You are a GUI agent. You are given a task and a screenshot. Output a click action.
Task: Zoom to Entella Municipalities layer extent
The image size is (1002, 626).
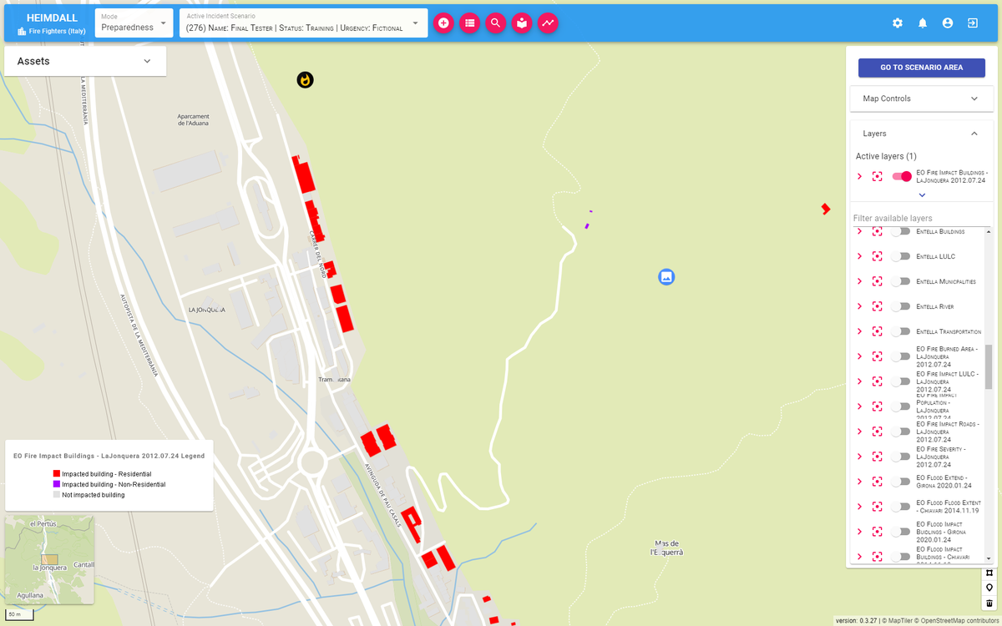pos(877,281)
